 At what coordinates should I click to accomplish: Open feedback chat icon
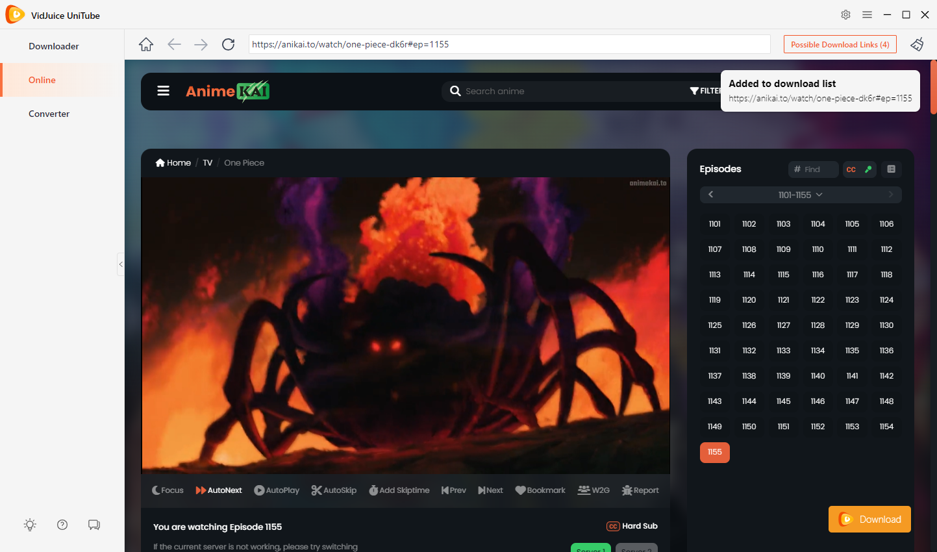coord(94,525)
